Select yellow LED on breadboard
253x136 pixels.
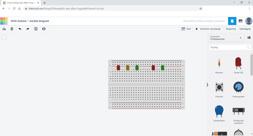[128, 68]
